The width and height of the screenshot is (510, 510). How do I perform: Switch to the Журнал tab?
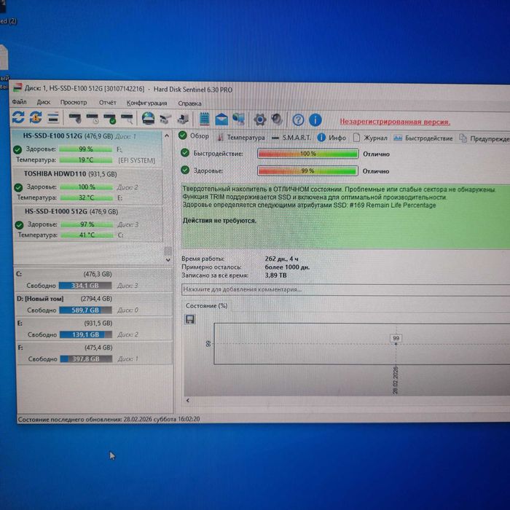(x=370, y=138)
